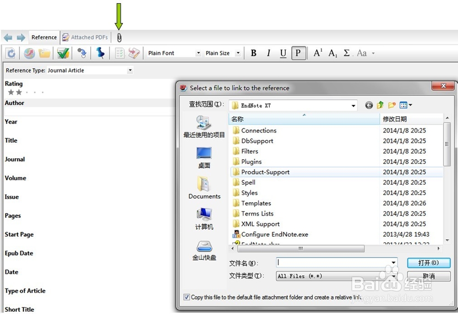Click the papers with red arrow toolbar icon
Image resolution: width=458 pixels, height=314 pixels.
coord(134,54)
